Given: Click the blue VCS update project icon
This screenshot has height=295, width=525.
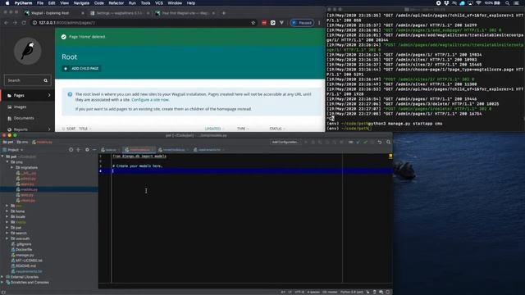Looking at the screenshot, I should (x=358, y=142).
